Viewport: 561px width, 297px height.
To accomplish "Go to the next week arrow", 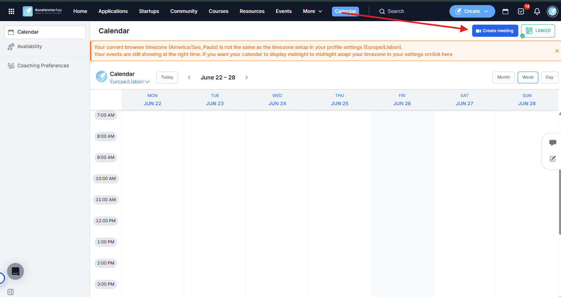I will pyautogui.click(x=247, y=77).
